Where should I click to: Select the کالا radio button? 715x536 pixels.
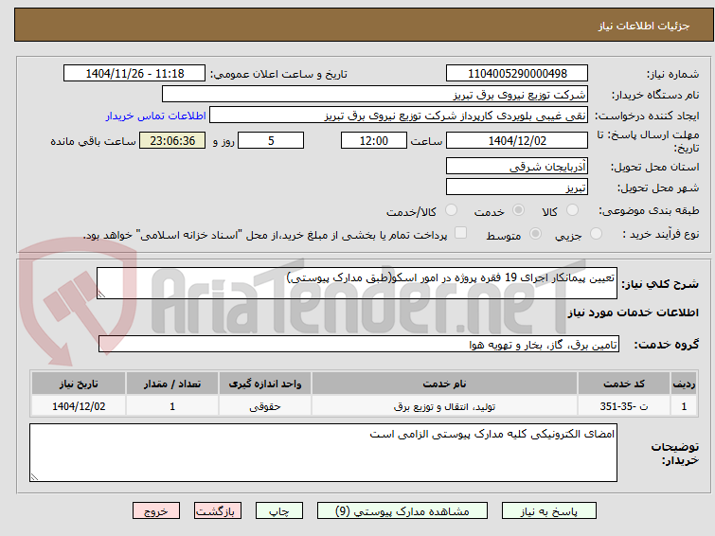(572, 210)
